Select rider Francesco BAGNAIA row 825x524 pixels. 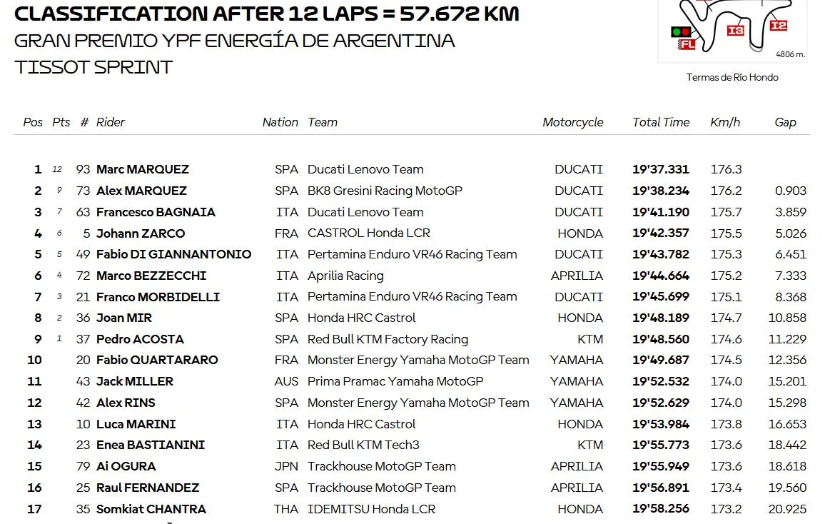[412, 212]
